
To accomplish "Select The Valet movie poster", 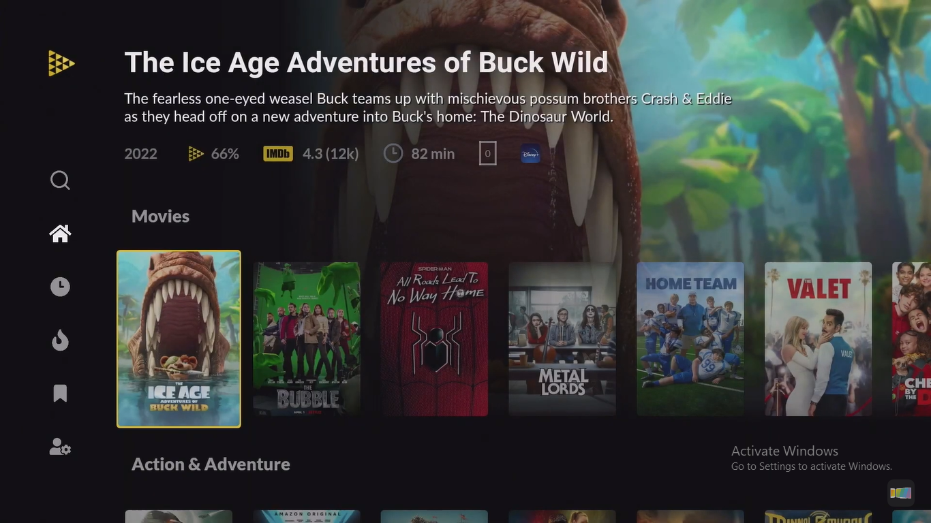I will (x=819, y=339).
